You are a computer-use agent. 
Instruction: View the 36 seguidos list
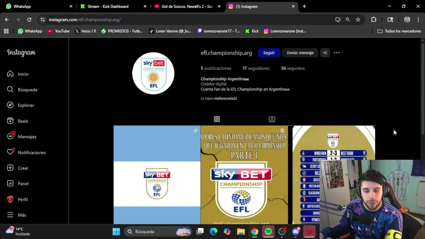pos(293,68)
